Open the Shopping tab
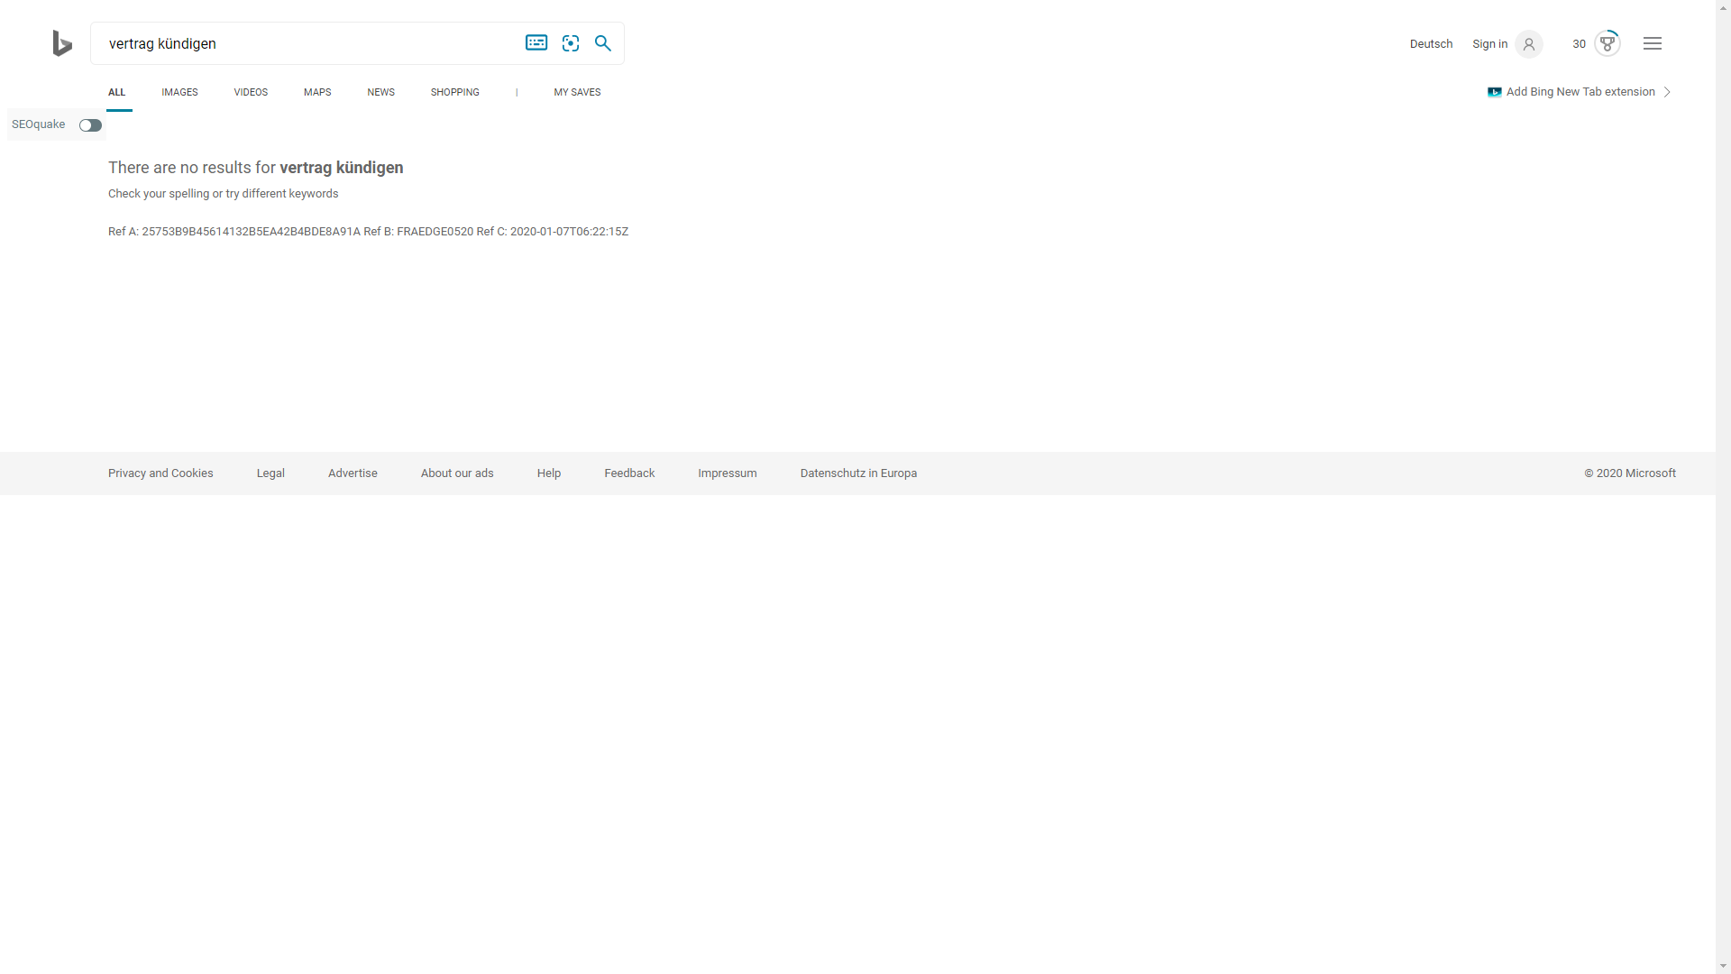Screen dimensions: 1731x974 454,92
